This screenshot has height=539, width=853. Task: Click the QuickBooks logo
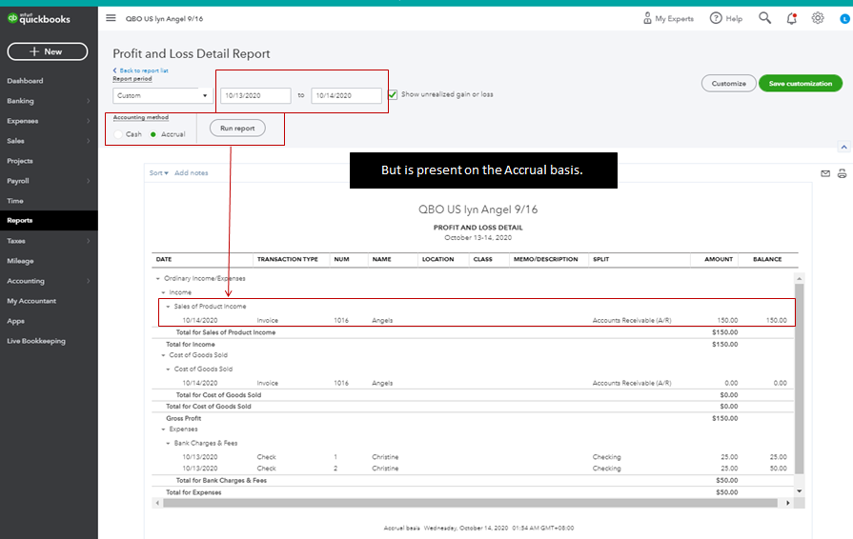tap(39, 18)
